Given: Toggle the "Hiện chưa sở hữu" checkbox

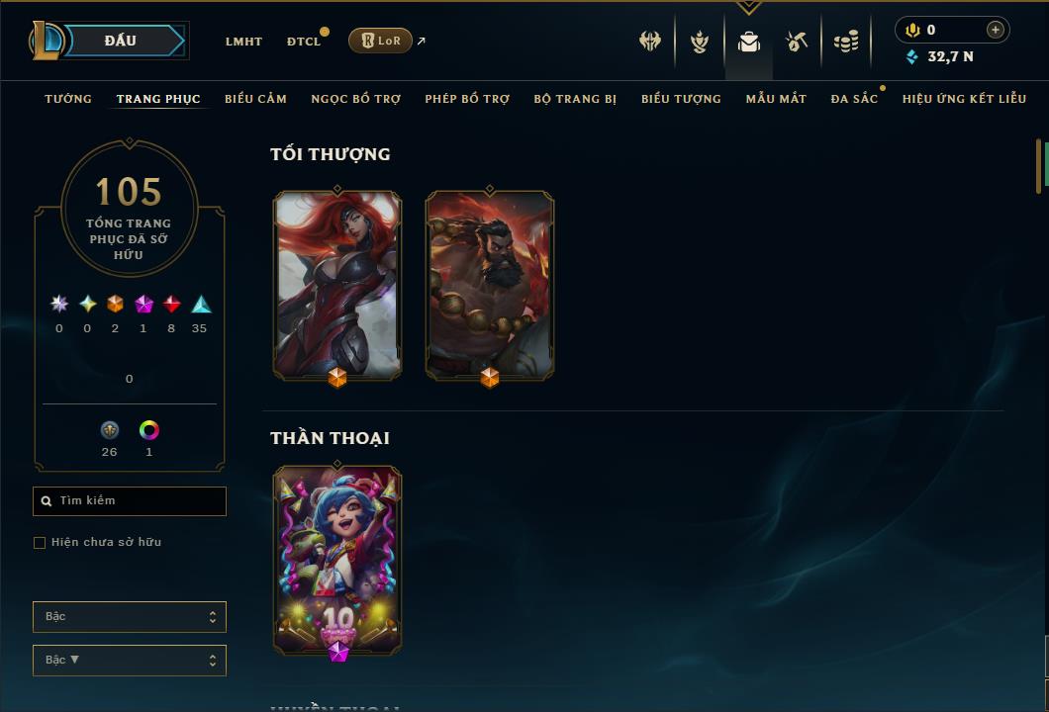Looking at the screenshot, I should (x=40, y=543).
